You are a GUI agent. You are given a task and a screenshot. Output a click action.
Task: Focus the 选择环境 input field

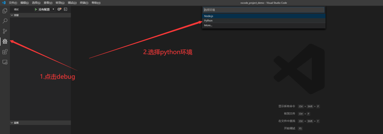pos(263,10)
